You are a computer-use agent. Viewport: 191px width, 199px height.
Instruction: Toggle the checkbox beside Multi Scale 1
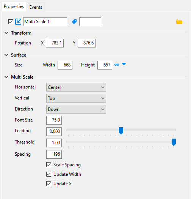coord(11,22)
